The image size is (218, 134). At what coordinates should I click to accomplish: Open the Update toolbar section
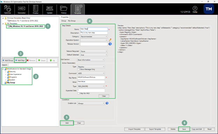tap(50, 9)
